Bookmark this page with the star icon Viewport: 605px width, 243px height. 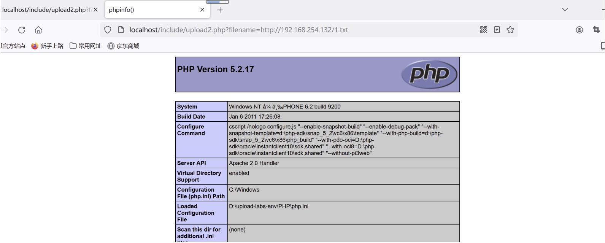tap(510, 30)
